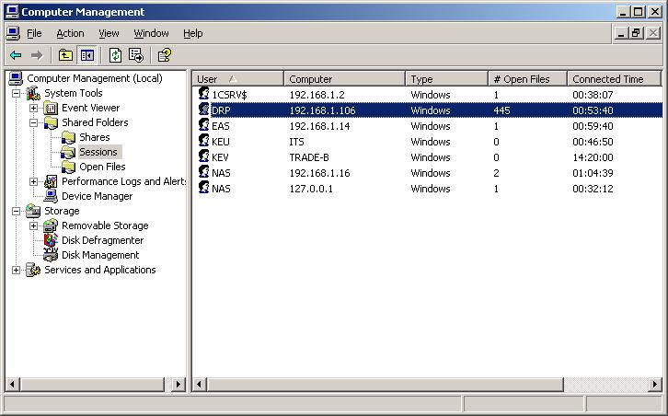Open Disk Defragmenter from the tree
Screen dimensions: 668x416
[102, 240]
